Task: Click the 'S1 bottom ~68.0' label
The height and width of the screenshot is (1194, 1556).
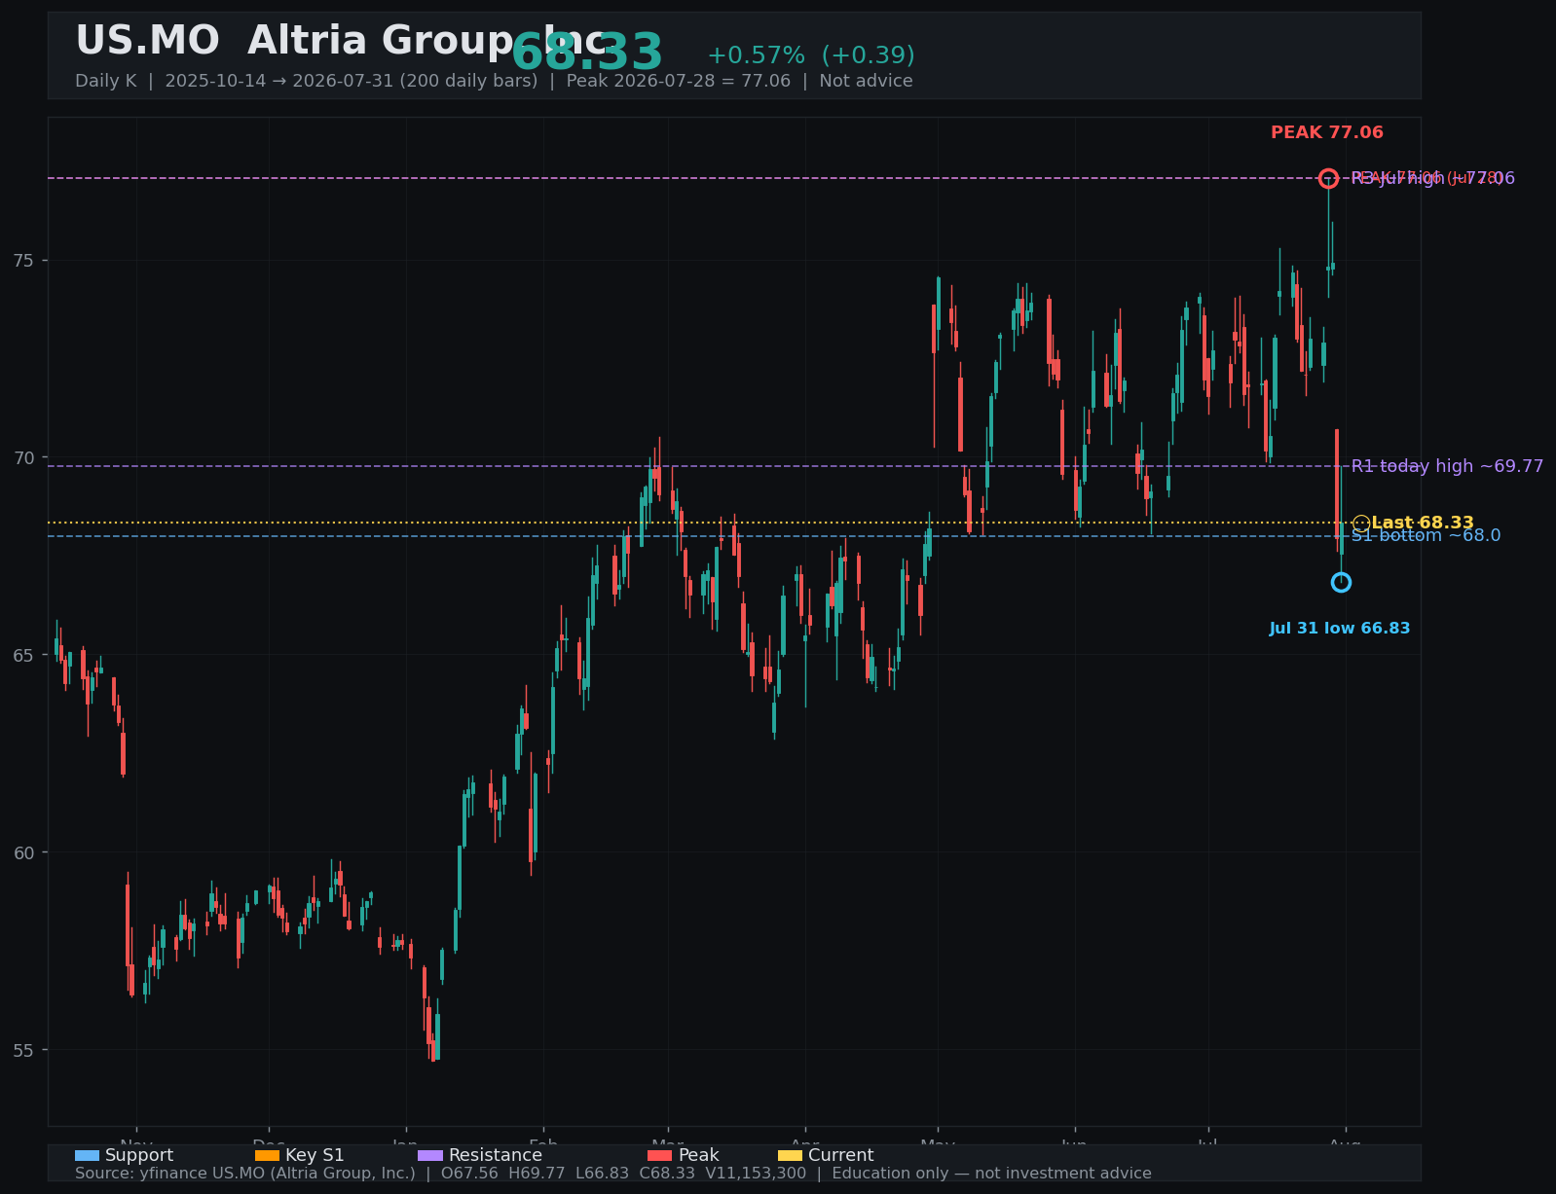Action: pos(1426,535)
